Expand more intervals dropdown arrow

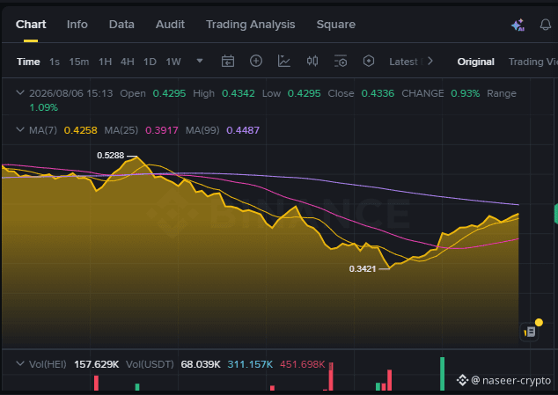point(200,61)
